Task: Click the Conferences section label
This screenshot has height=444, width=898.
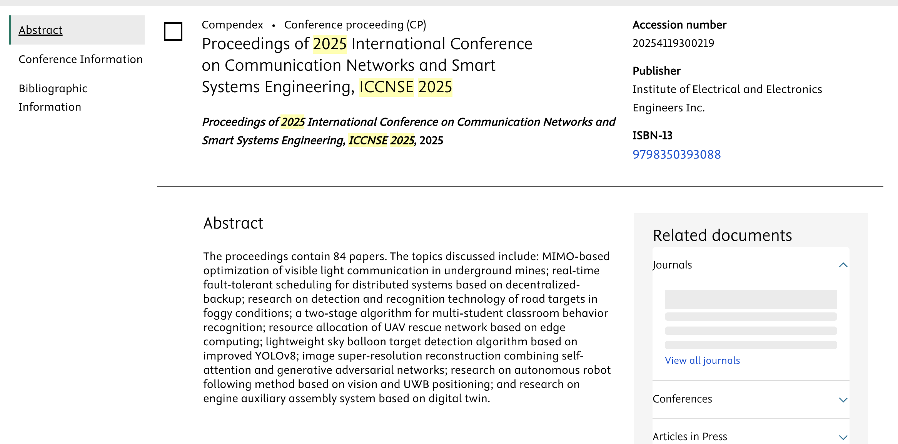Action: [682, 399]
